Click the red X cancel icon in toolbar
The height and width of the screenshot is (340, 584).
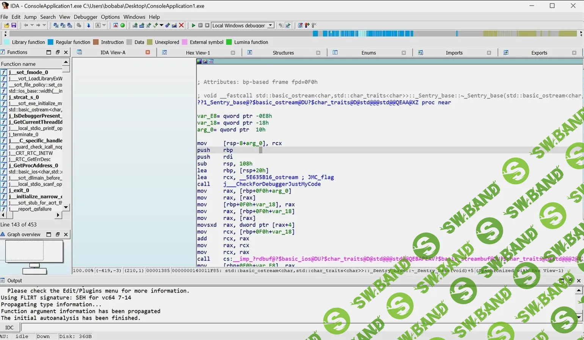tap(181, 25)
